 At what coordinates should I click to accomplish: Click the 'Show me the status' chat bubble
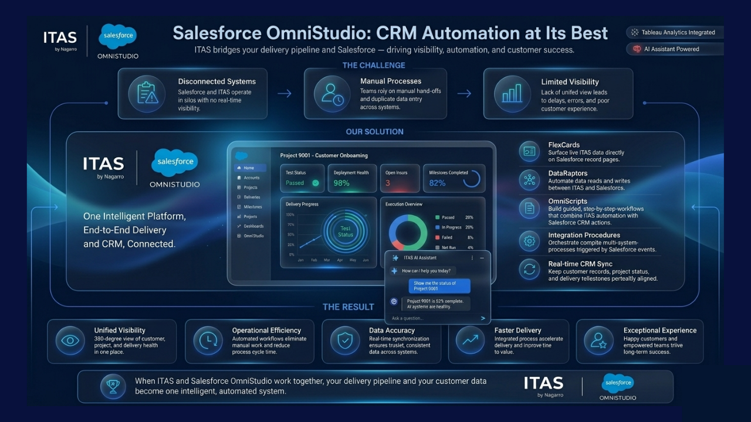(x=439, y=286)
